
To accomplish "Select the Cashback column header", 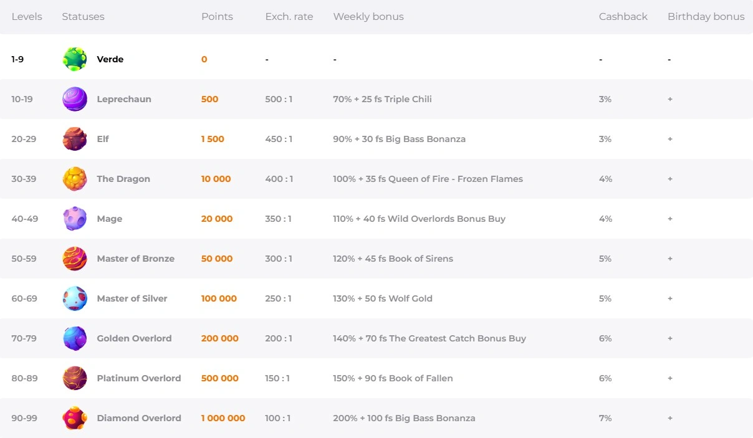I will [x=623, y=17].
